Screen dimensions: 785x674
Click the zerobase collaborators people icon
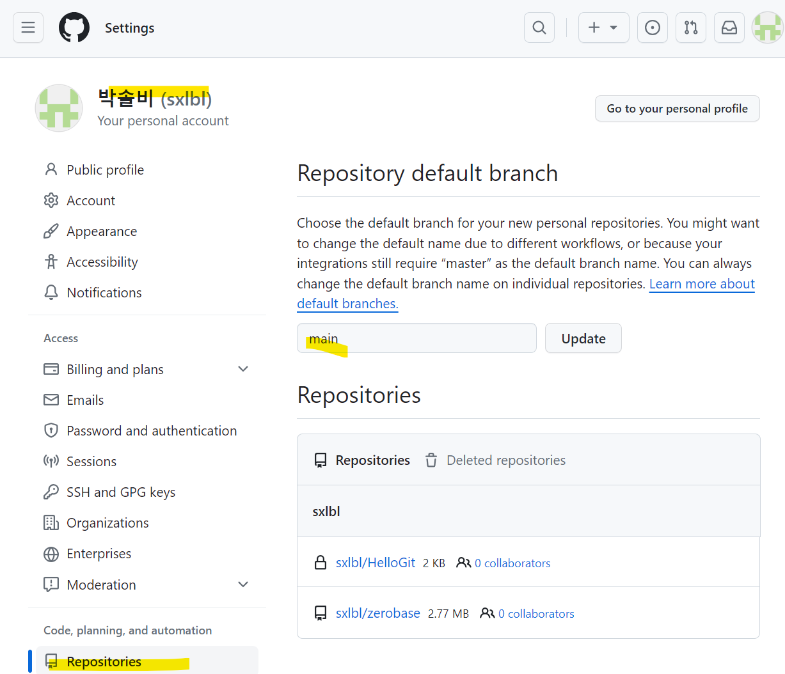click(x=488, y=613)
